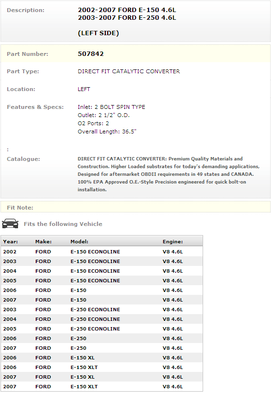Select the 2005 E-150 ECONOLINE row

[x=102, y=280]
